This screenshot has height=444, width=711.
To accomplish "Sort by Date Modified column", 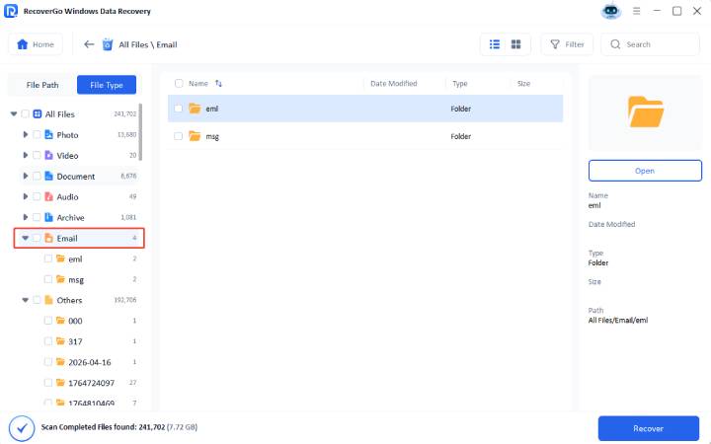I will [x=394, y=83].
